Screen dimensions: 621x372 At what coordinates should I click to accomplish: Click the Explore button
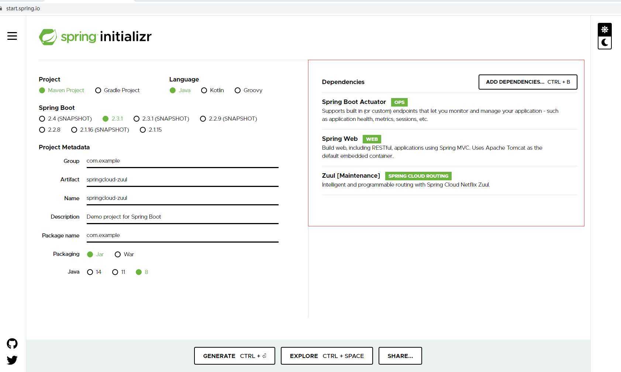[327, 356]
